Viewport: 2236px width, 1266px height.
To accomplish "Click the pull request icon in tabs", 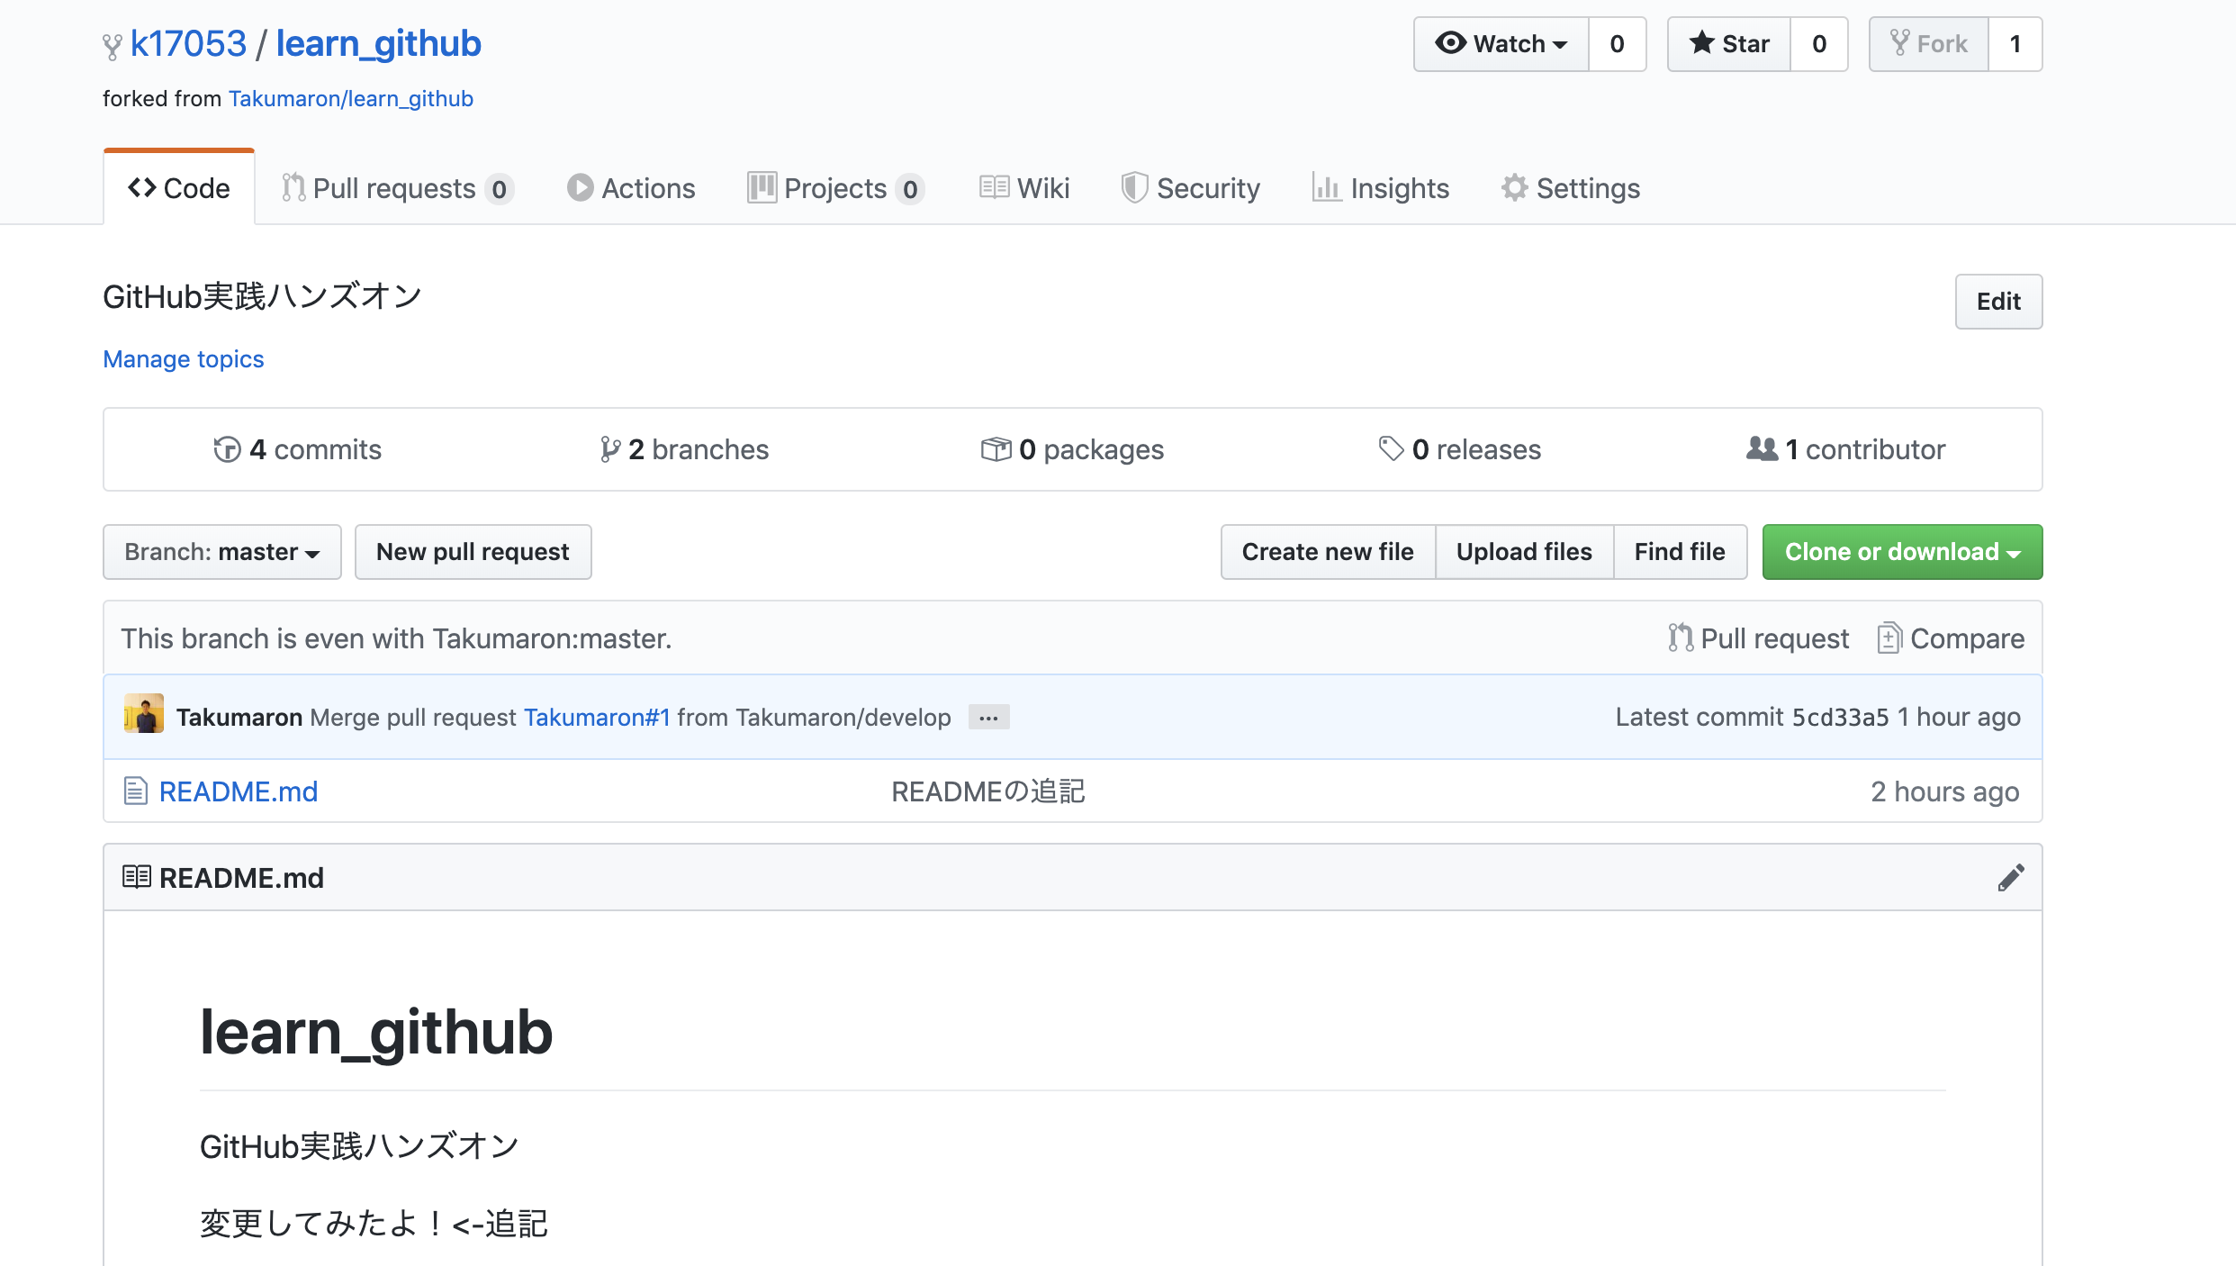I will pos(293,187).
